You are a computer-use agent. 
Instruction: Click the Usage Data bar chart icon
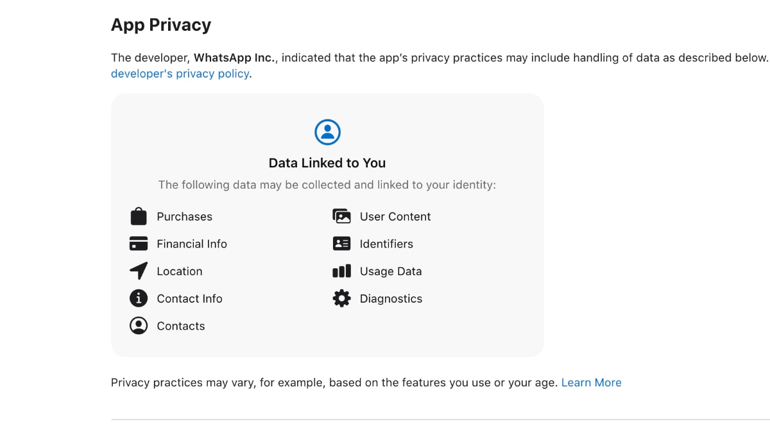341,271
